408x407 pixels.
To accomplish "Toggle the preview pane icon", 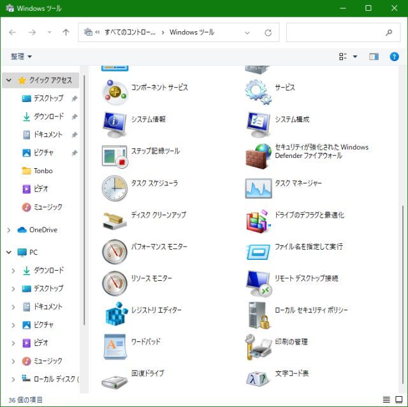I will 374,57.
